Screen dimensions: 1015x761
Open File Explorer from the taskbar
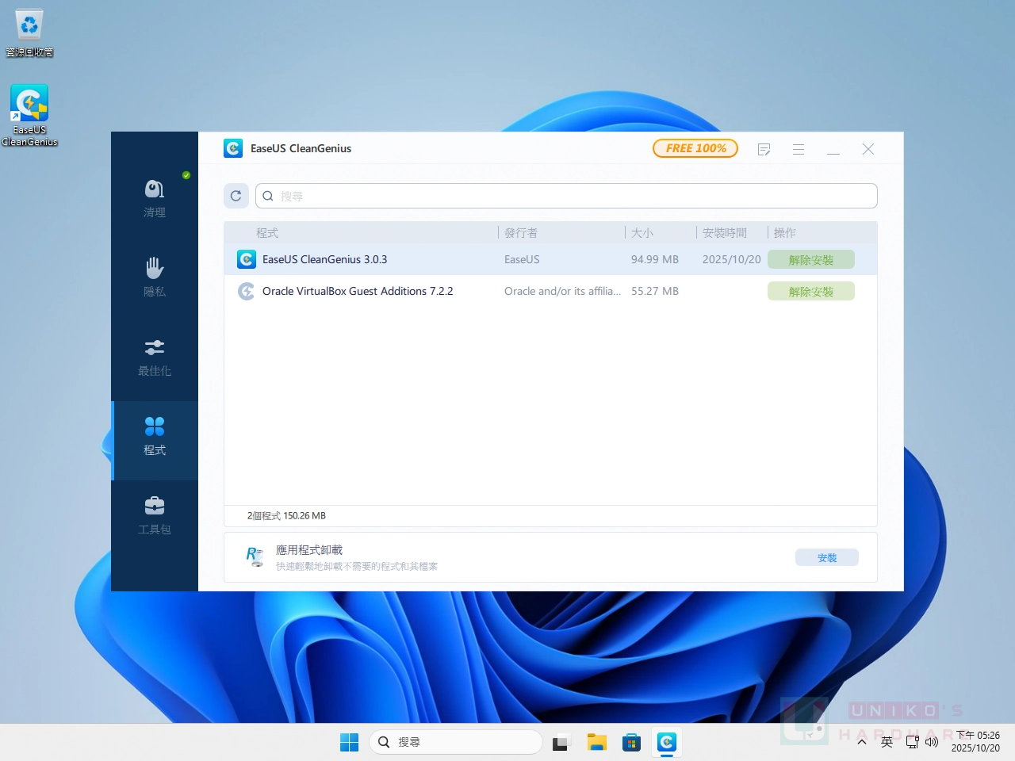(596, 742)
